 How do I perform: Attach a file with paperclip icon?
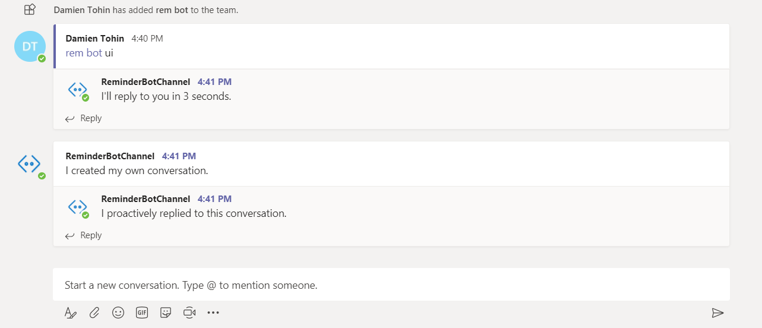(94, 313)
